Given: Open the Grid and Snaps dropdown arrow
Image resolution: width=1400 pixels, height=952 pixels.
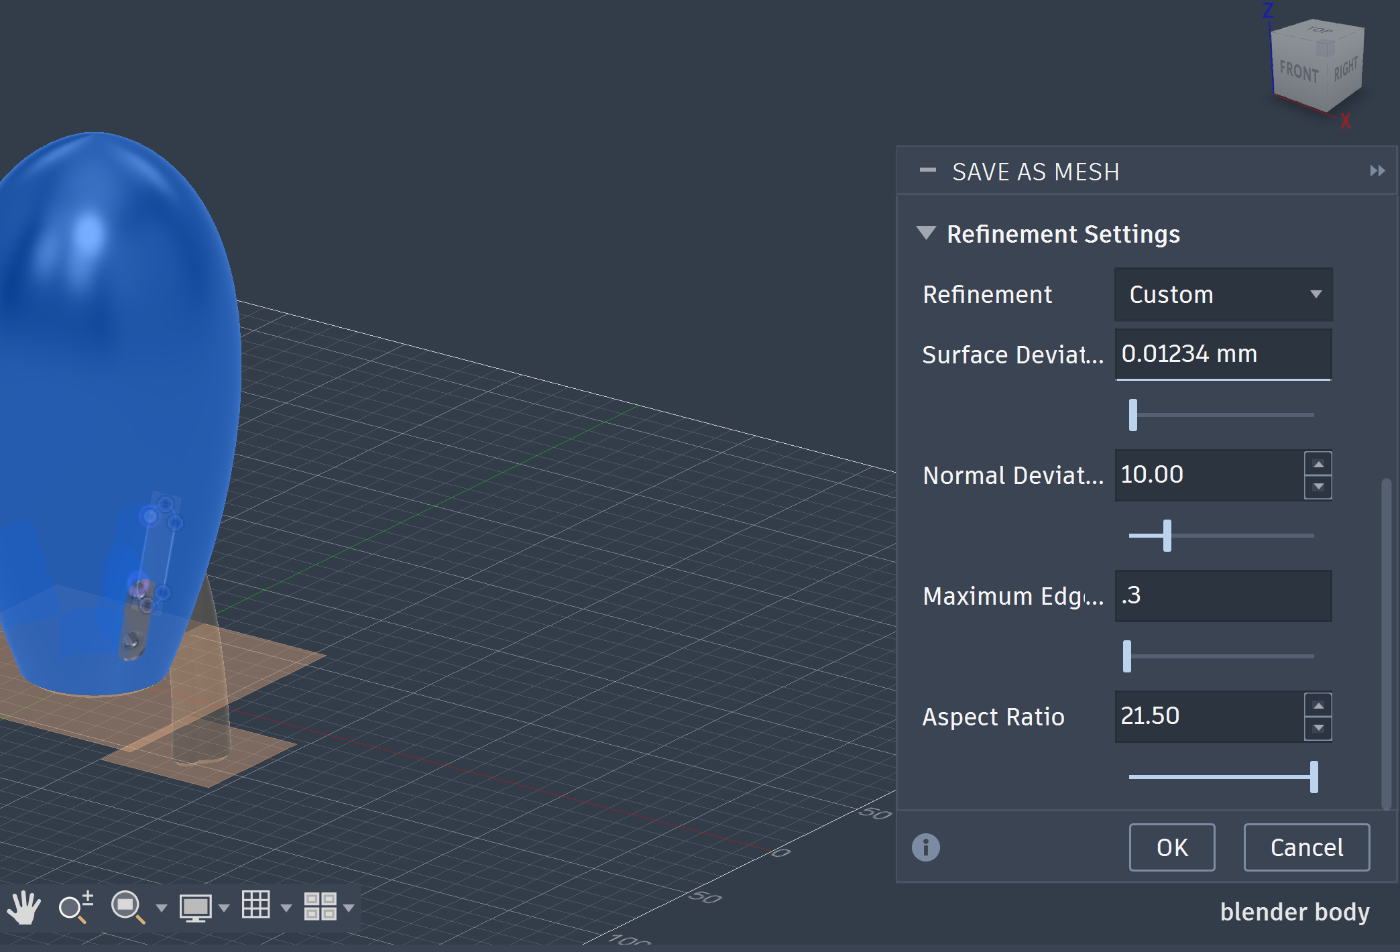Looking at the screenshot, I should point(286,908).
